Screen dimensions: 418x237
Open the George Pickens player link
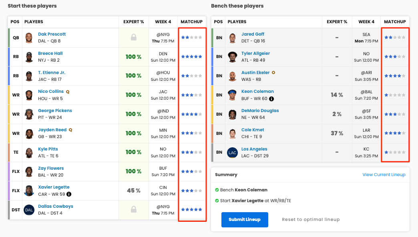55,110
